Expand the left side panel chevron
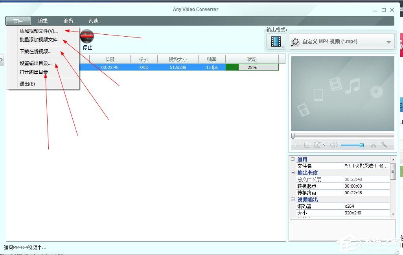Viewport: 403px width, 255px height. tap(2, 60)
